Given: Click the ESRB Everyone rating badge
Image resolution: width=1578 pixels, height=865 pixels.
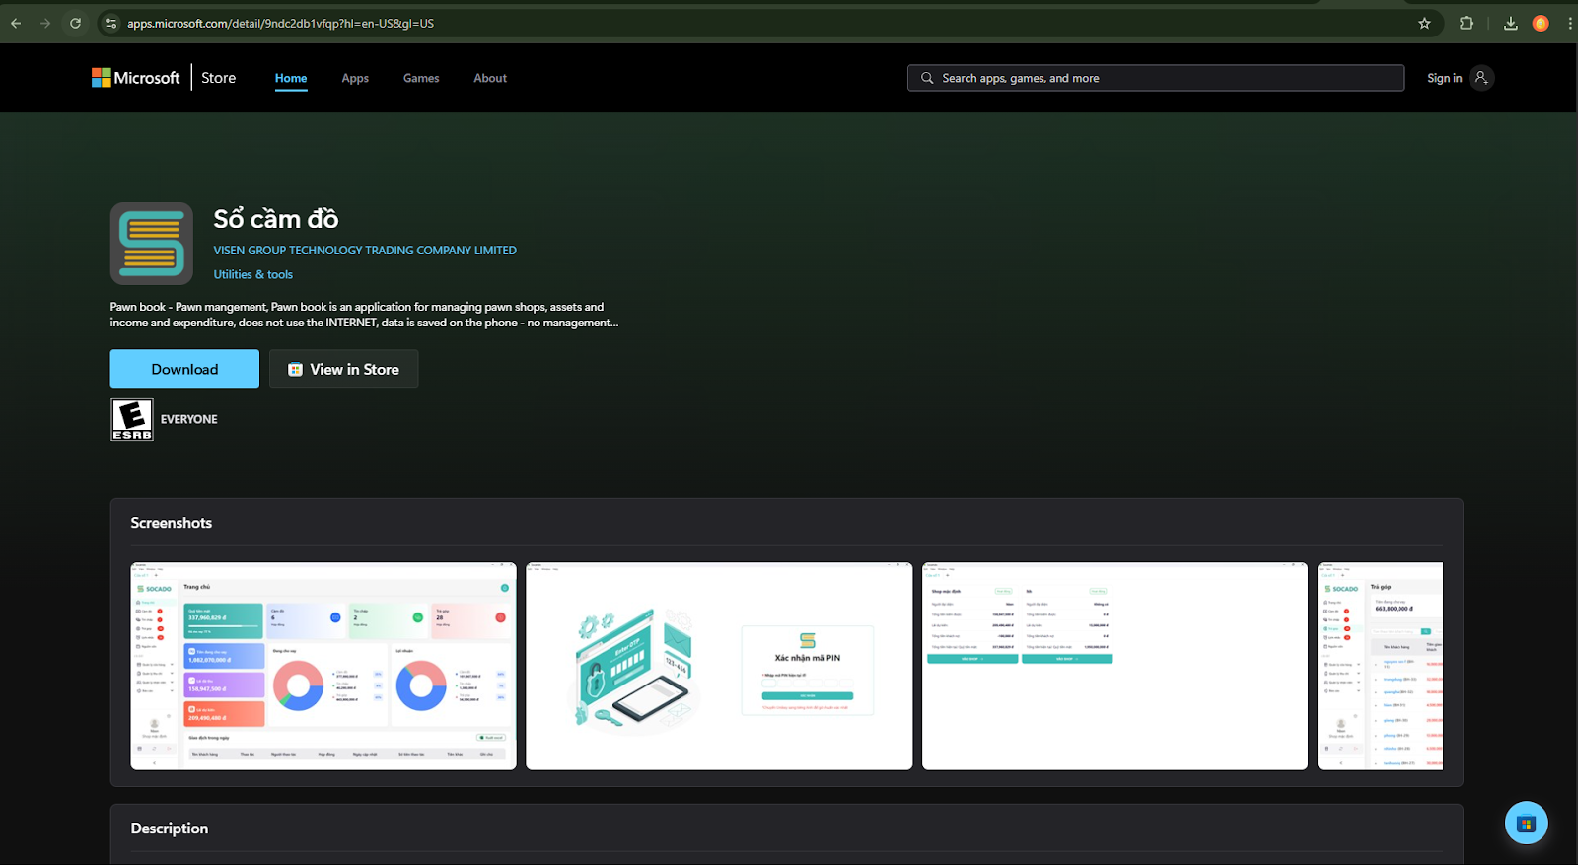Looking at the screenshot, I should pos(132,419).
